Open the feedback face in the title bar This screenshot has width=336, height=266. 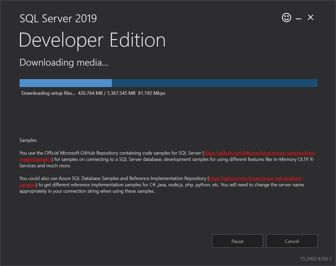(x=286, y=17)
